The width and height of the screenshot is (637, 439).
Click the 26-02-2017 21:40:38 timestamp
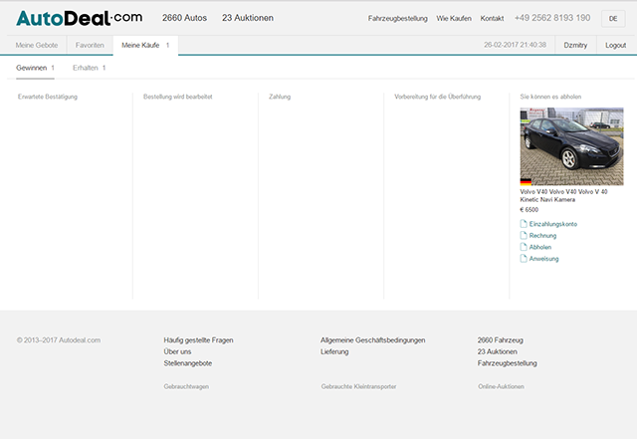click(515, 45)
